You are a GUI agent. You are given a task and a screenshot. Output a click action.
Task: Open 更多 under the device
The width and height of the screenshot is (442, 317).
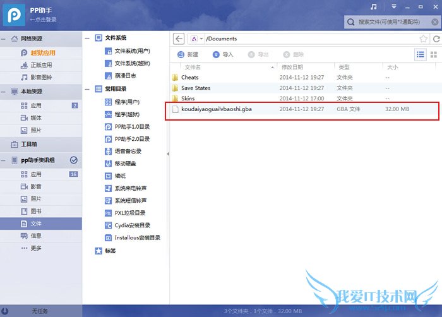[x=41, y=248]
